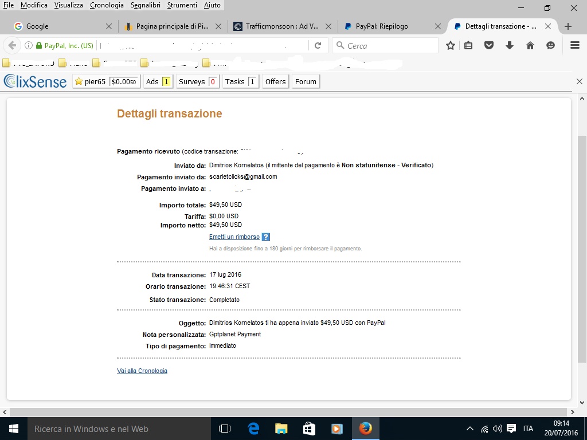Click the ClixSense logo in toolbar
This screenshot has width=587, height=440.
pos(35,81)
